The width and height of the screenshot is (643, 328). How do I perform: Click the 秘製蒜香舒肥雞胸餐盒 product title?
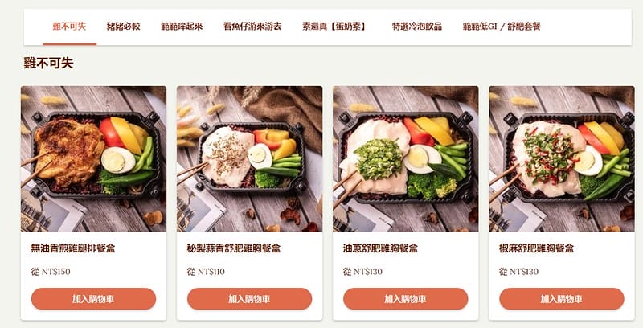[x=234, y=248]
